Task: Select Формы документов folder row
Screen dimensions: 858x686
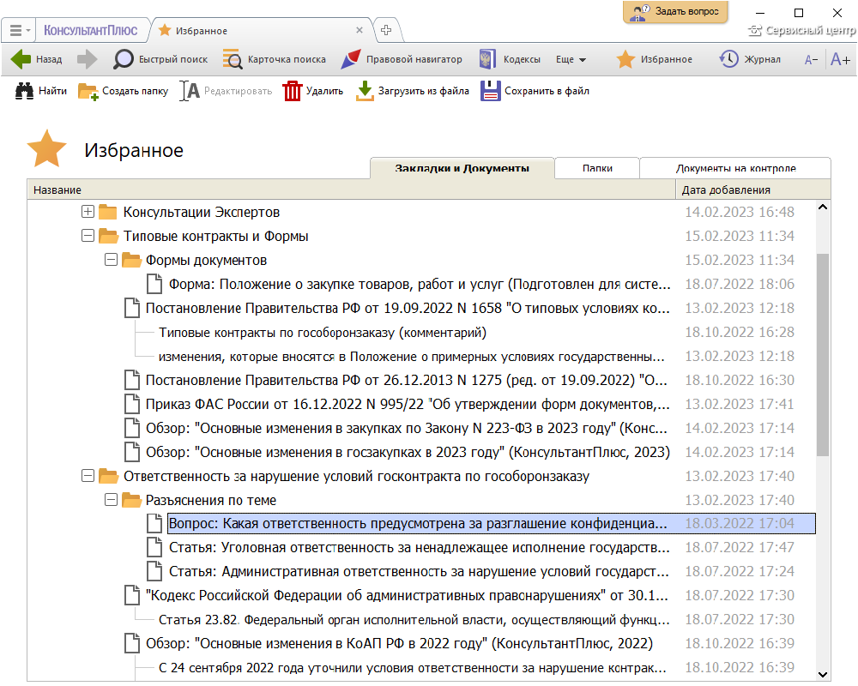Action: (x=206, y=260)
